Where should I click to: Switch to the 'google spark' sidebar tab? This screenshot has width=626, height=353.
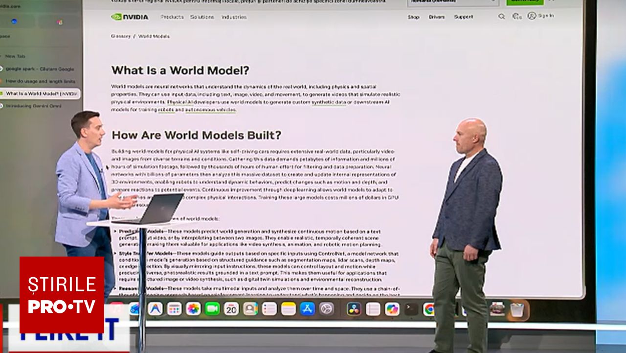pos(40,69)
